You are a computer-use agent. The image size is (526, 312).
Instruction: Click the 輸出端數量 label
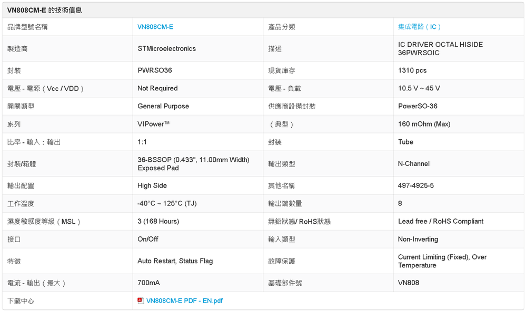pos(285,204)
